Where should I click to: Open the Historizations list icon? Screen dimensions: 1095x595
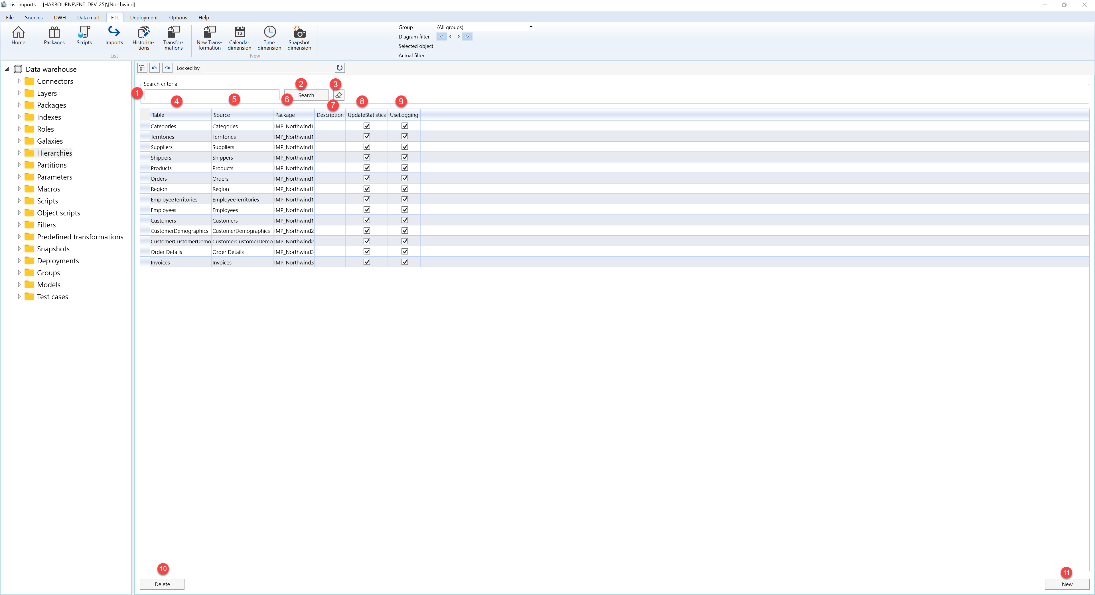[143, 38]
